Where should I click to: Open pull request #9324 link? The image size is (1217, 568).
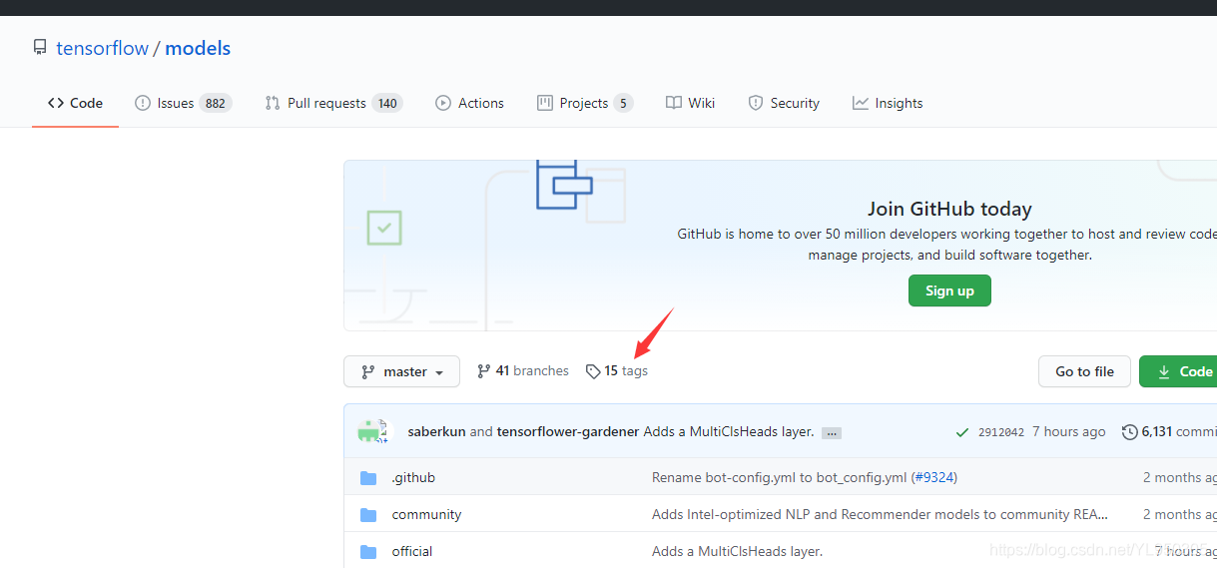tap(934, 477)
